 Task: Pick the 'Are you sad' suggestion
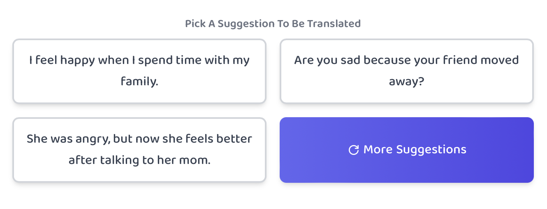click(406, 71)
